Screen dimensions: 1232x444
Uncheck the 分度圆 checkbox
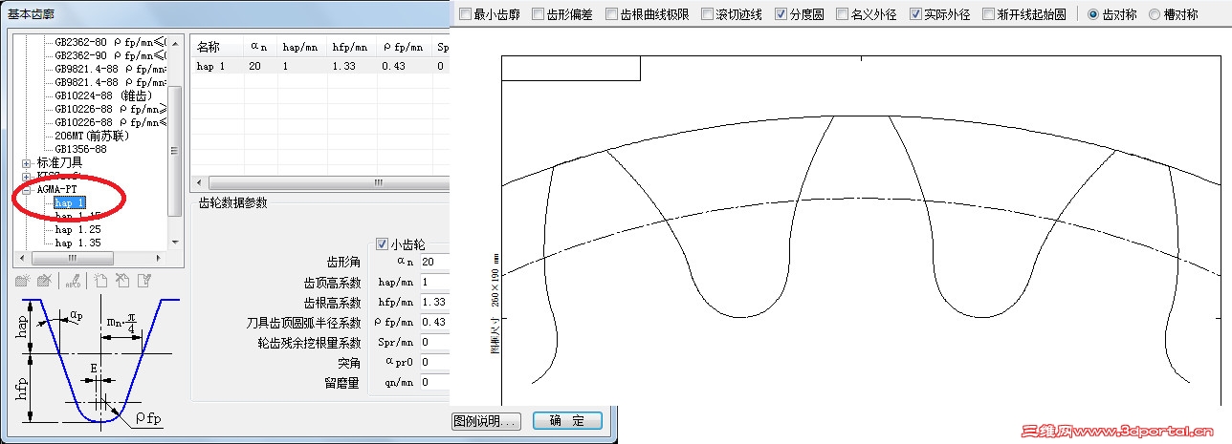click(781, 14)
